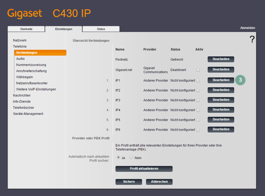Switch to the Startseite tab

26,29
